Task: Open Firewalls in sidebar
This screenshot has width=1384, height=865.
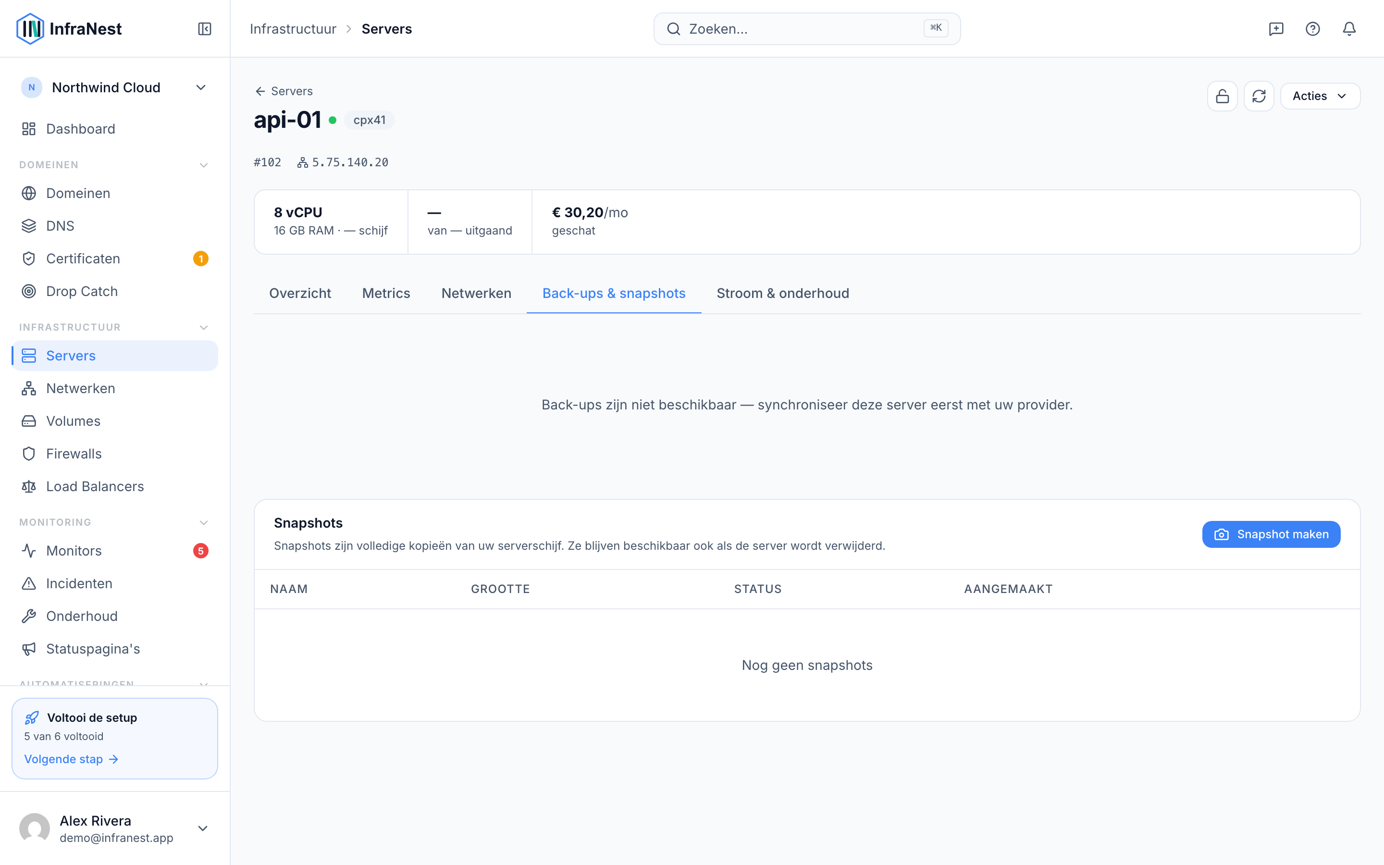Action: pos(114,454)
